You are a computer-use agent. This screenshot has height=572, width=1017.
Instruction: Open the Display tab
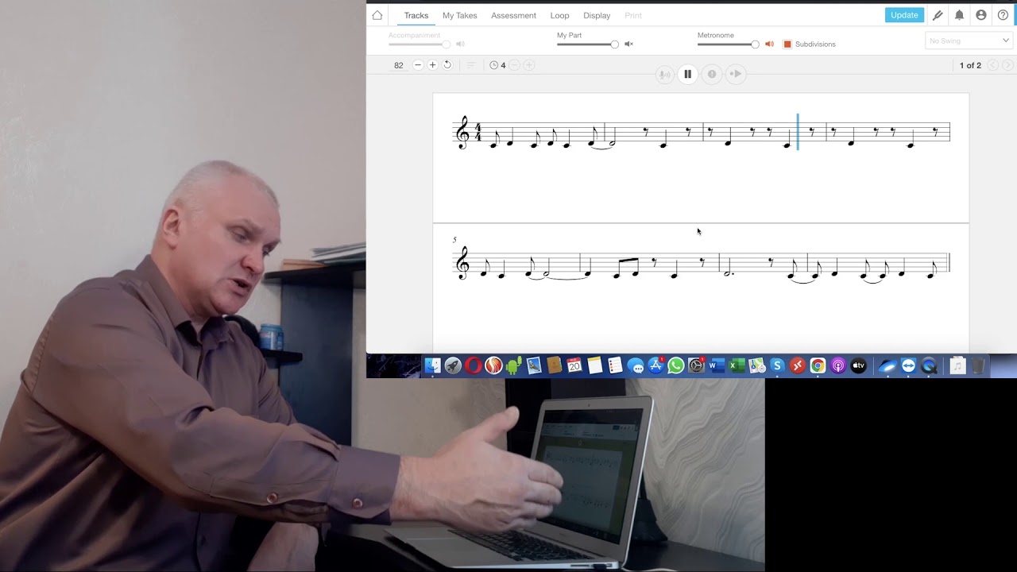click(597, 15)
